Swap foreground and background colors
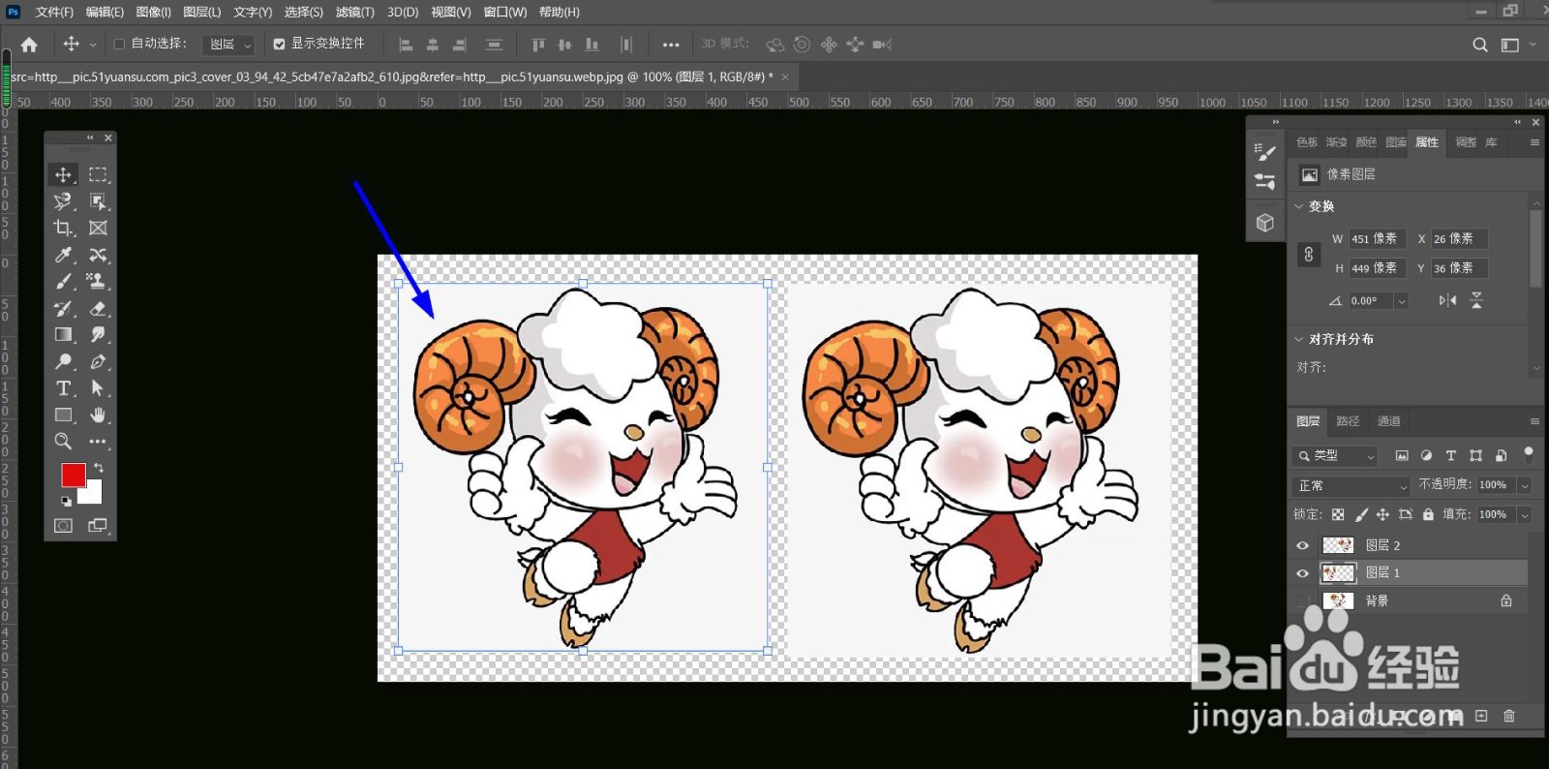The width and height of the screenshot is (1549, 769). (99, 468)
